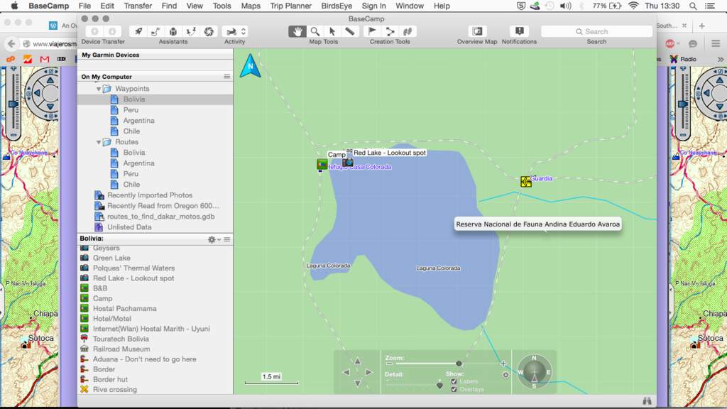727x409 pixels.
Task: Select the new route creation tool
Action: coord(390,31)
